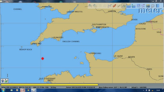Screen dimensions: 164x92
Task: Click the BISHOP ROCK label
Action: (26, 50)
